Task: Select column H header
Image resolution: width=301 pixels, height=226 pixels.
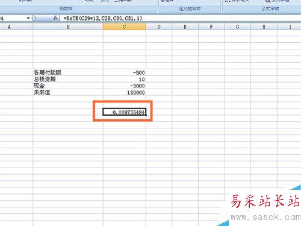Action: [x=264, y=27]
